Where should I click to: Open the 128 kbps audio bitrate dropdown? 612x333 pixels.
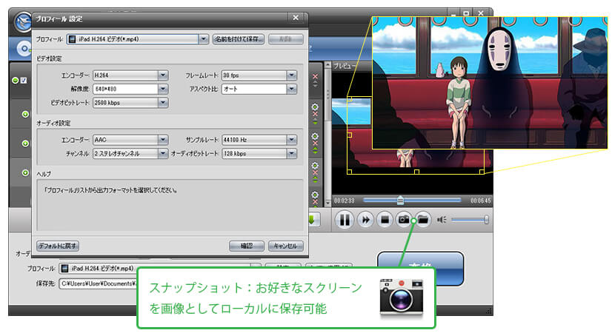click(292, 154)
